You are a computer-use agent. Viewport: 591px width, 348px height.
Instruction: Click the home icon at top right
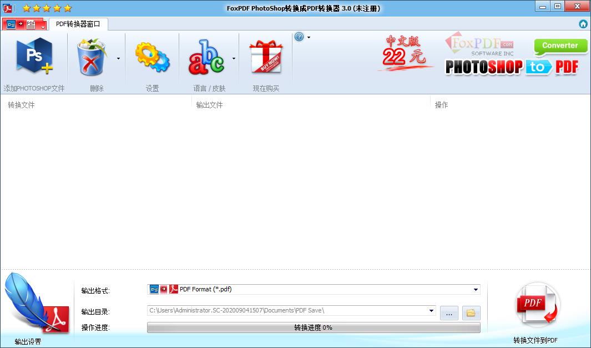583,24
